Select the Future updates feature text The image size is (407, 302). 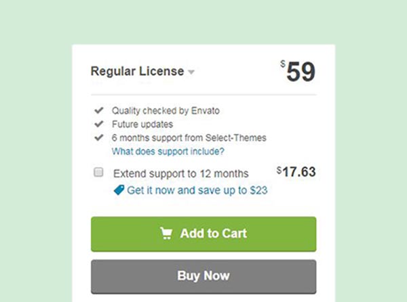(x=142, y=124)
